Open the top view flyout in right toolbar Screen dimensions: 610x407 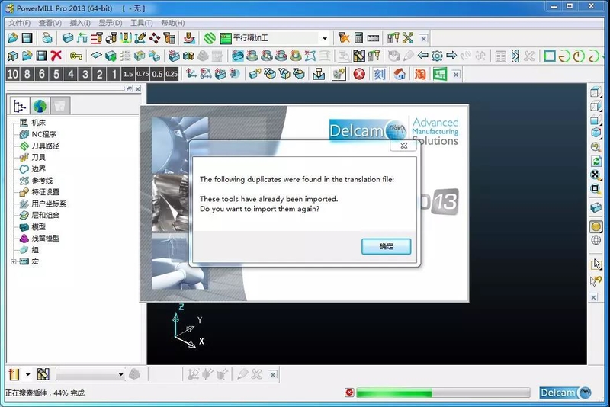point(596,92)
